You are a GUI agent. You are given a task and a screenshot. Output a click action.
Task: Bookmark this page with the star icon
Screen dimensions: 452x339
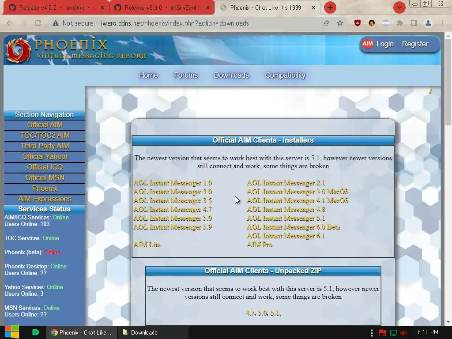340,23
